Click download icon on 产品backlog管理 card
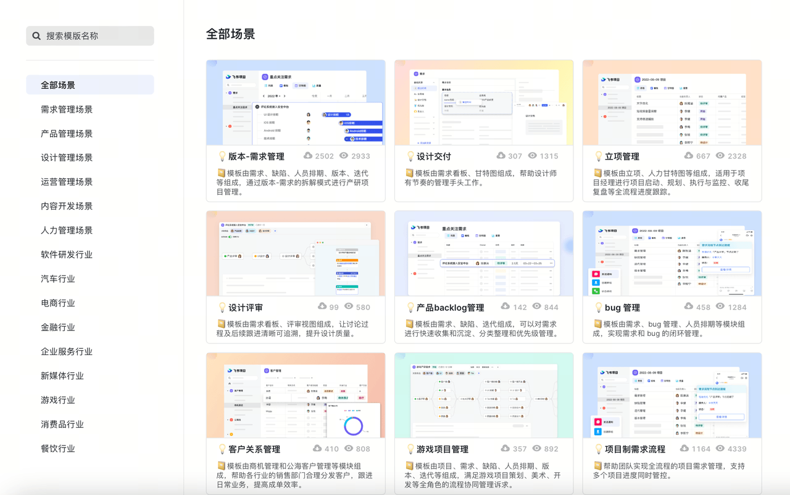The height and width of the screenshot is (495, 790). coord(505,306)
